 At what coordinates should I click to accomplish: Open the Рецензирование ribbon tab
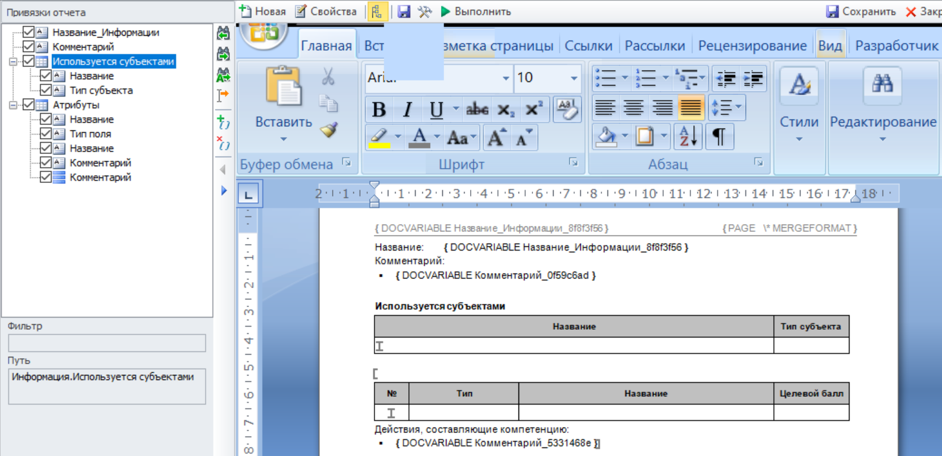point(752,46)
